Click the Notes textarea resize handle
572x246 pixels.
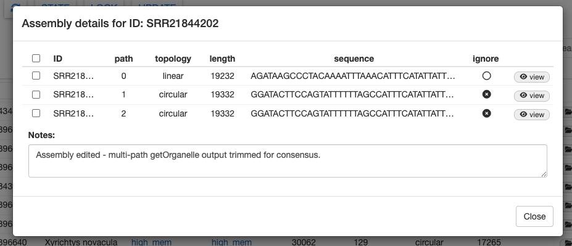[544, 174]
